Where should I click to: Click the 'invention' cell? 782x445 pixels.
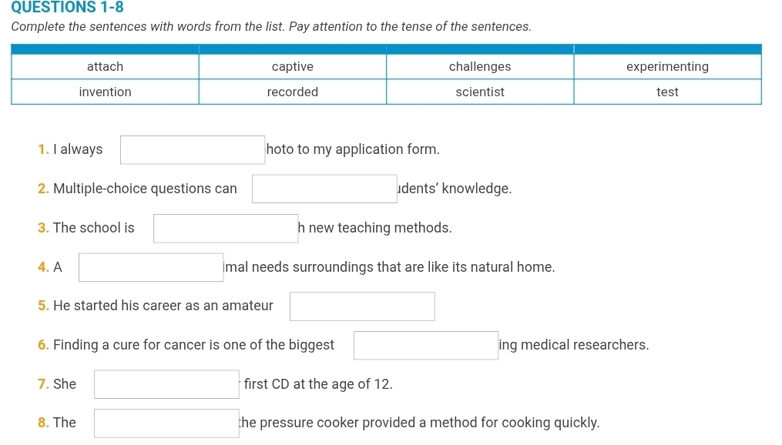coord(105,92)
